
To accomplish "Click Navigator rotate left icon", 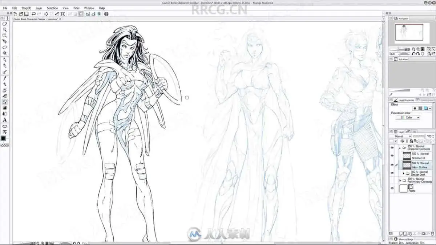I will pos(413,54).
